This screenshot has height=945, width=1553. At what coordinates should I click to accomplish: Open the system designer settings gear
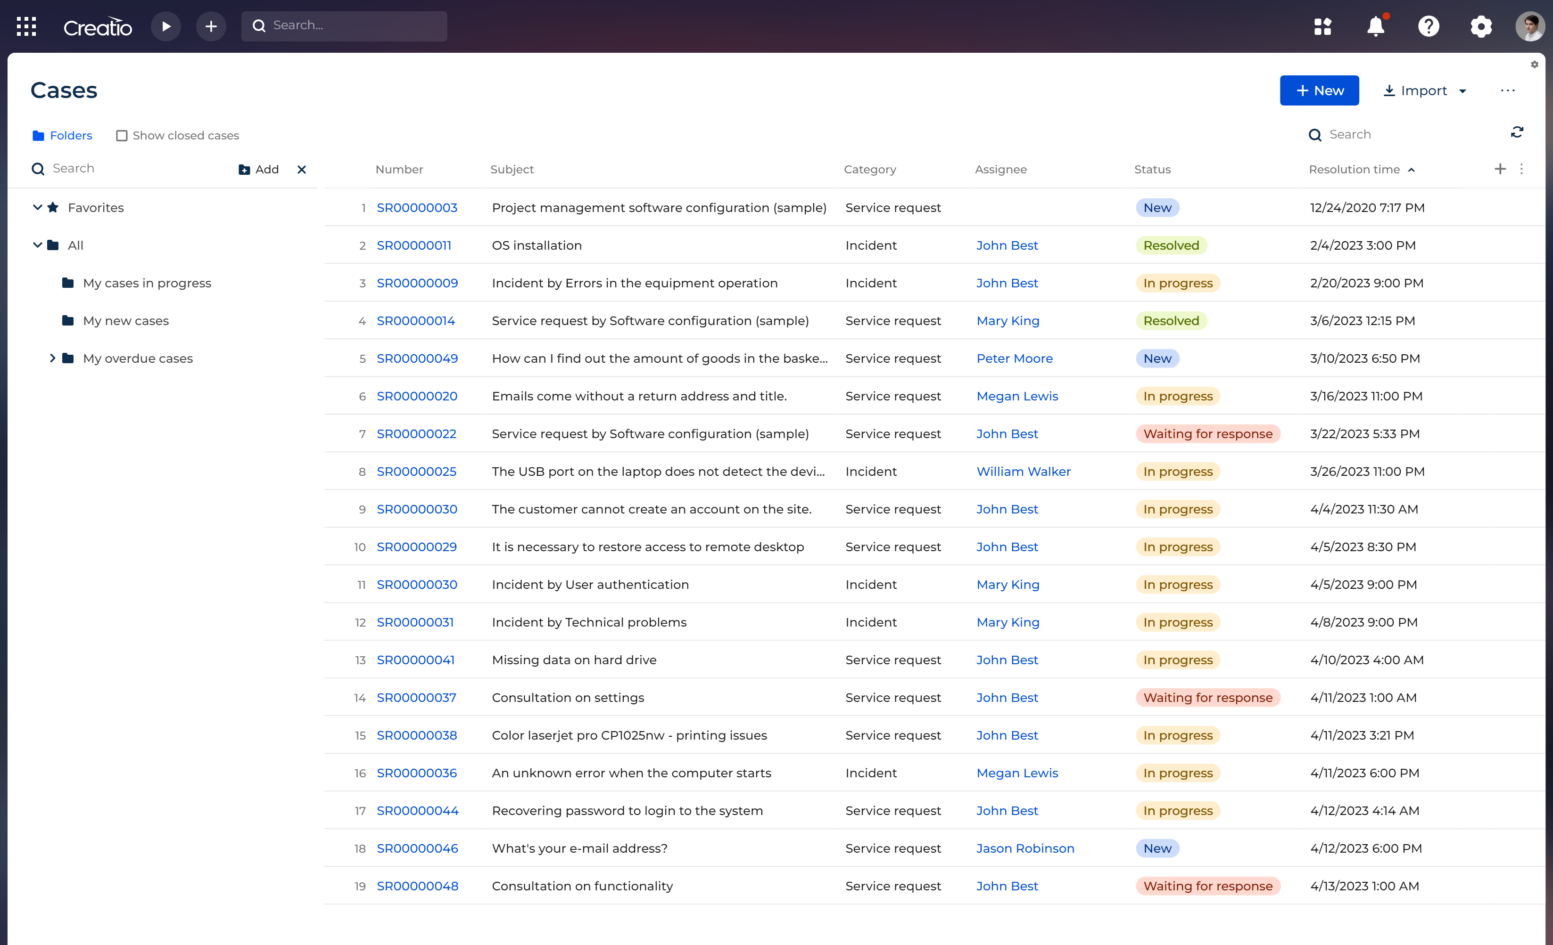(x=1481, y=26)
